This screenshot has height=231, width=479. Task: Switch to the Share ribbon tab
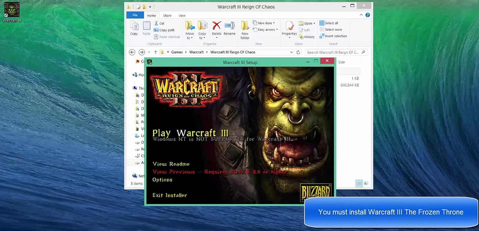tap(167, 15)
